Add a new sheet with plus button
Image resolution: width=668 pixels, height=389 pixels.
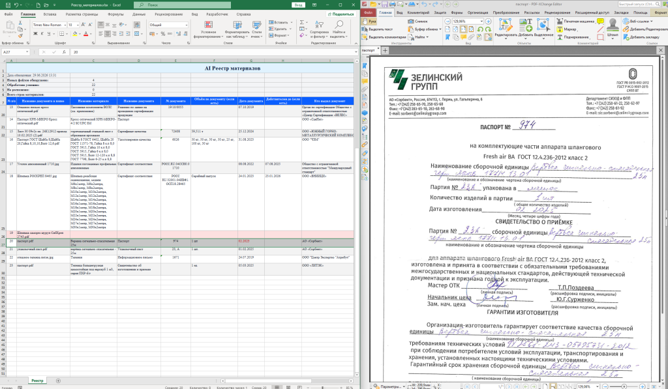tap(58, 381)
